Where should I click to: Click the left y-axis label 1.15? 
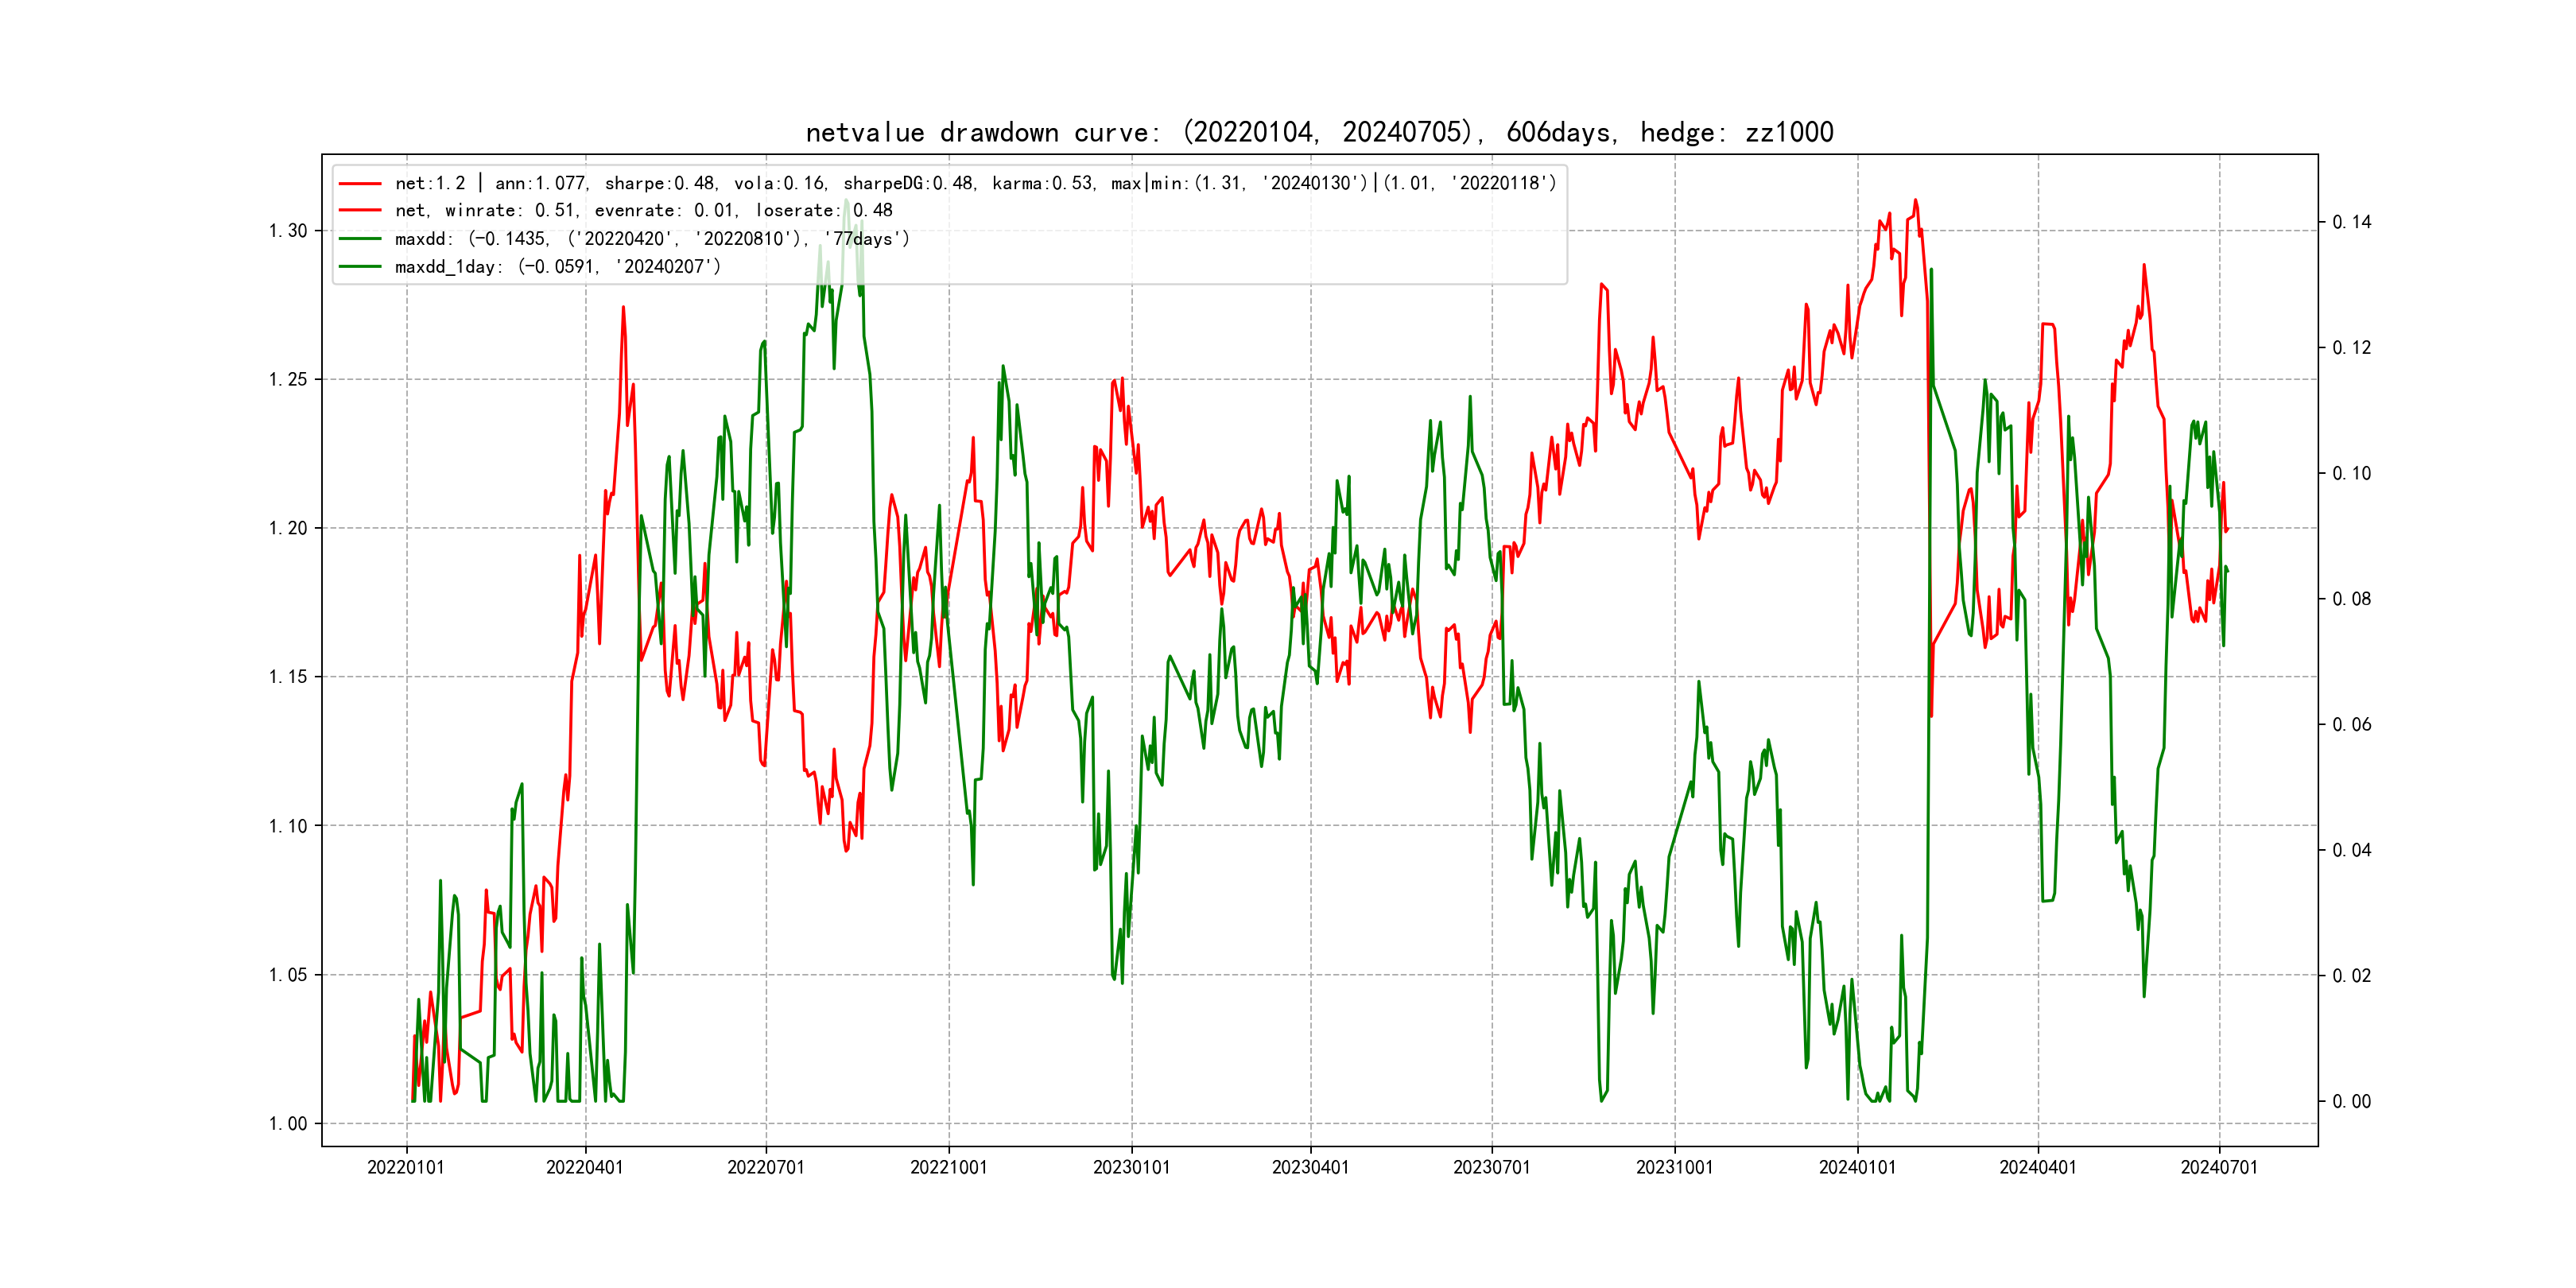click(x=288, y=677)
